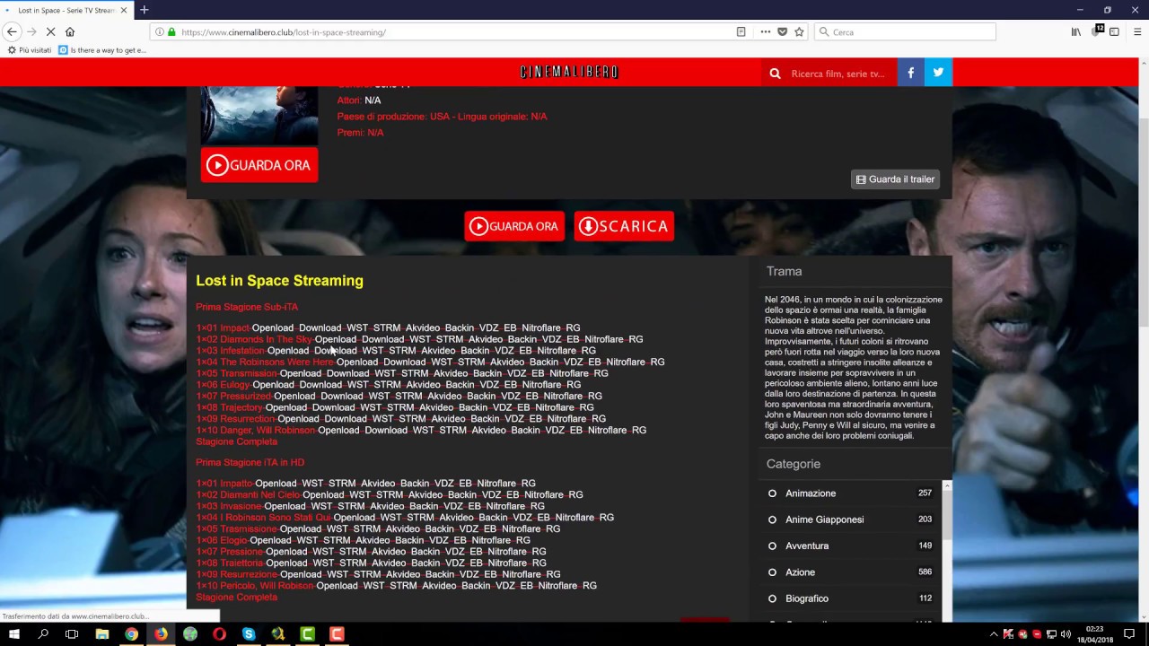This screenshot has height=646, width=1149.
Task: Open Skype from the taskbar
Action: (249, 634)
